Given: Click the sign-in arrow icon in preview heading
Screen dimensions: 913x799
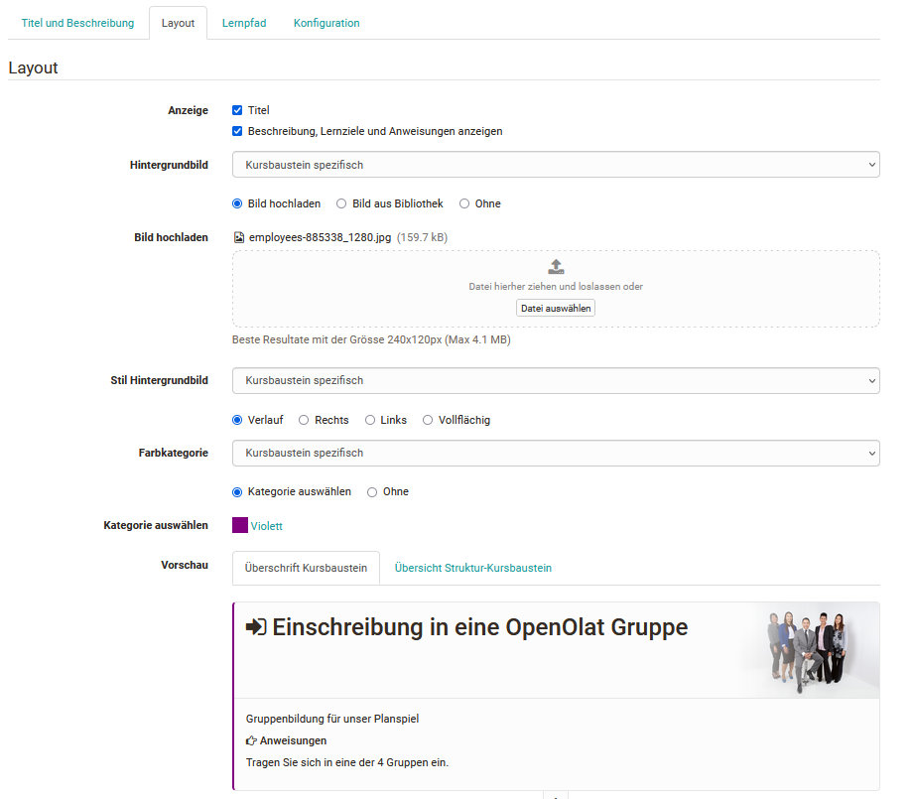Looking at the screenshot, I should click(256, 627).
